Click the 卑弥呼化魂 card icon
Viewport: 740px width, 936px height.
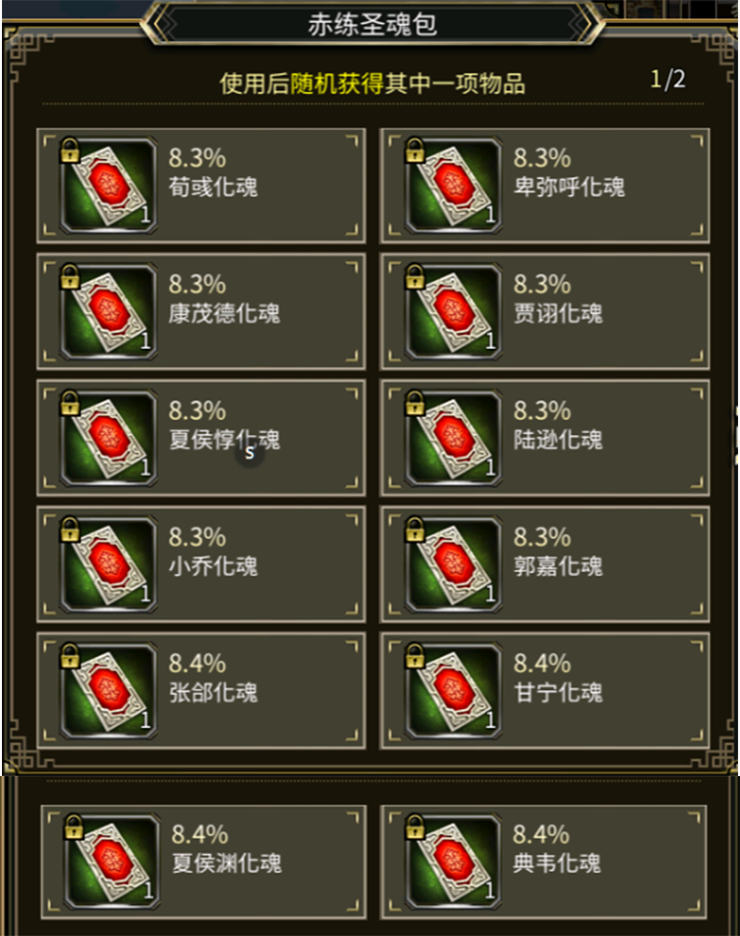(x=453, y=185)
